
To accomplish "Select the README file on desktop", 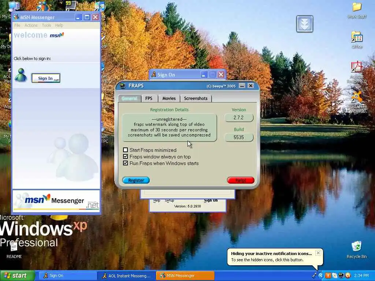I will pos(14,250).
